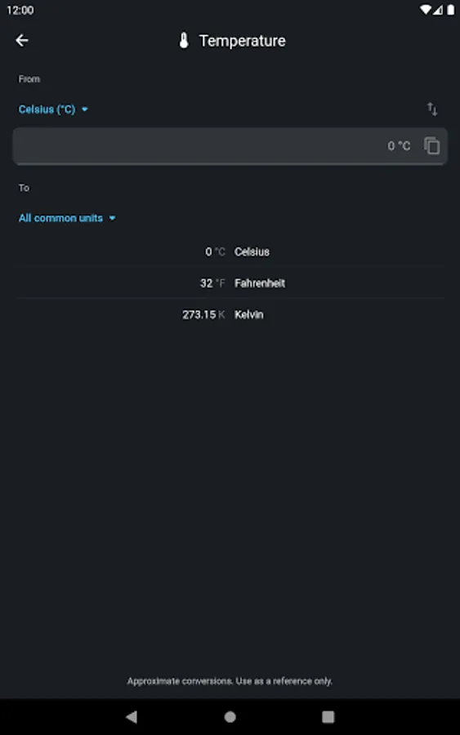This screenshot has height=735, width=460.
Task: Click the Wi-Fi signal status icon
Action: pyautogui.click(x=426, y=10)
